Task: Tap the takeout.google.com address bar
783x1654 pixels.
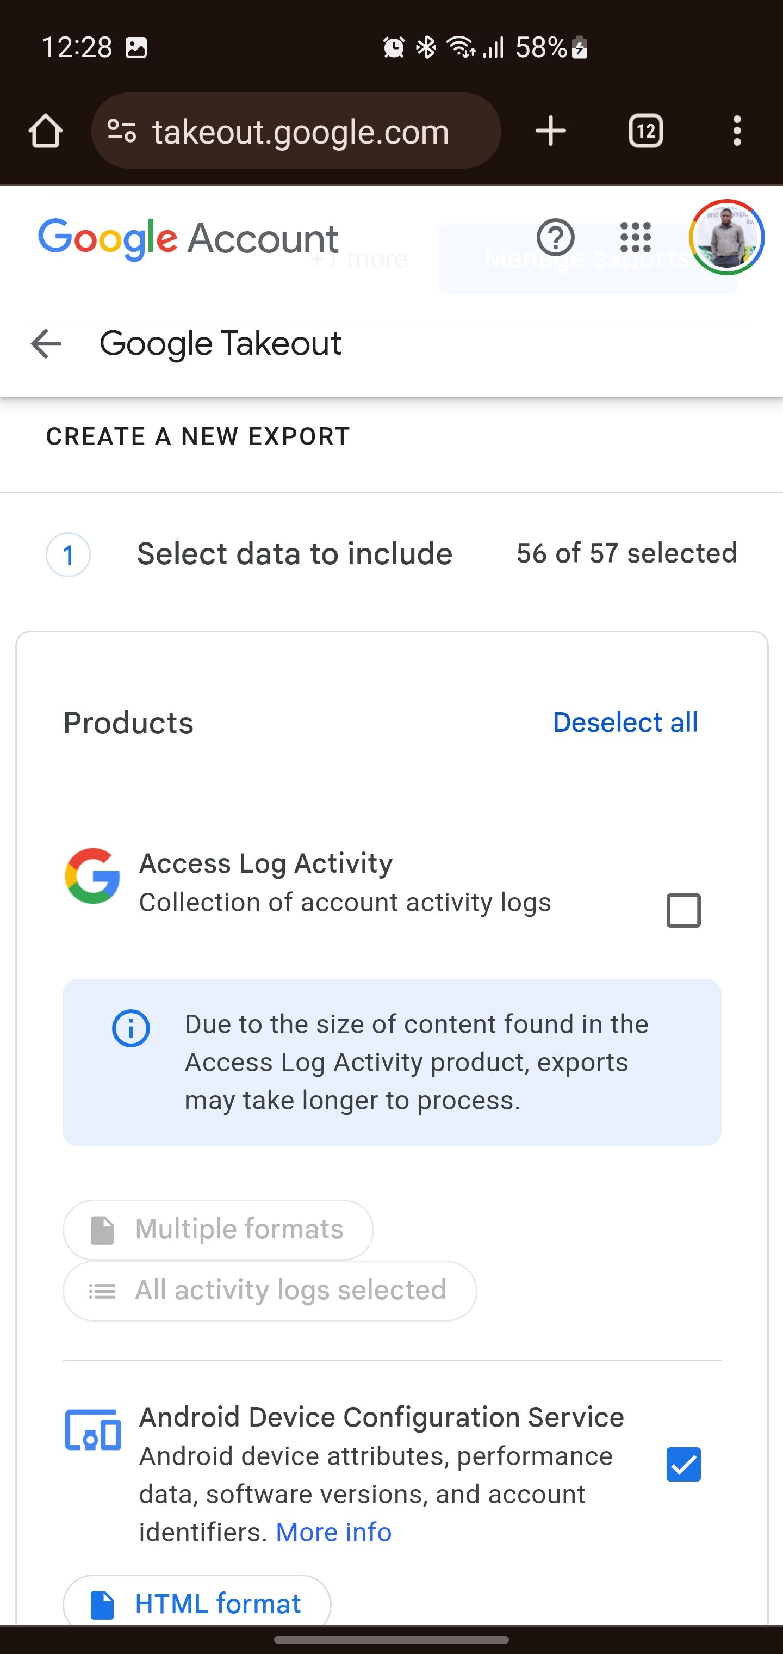Action: pos(300,132)
